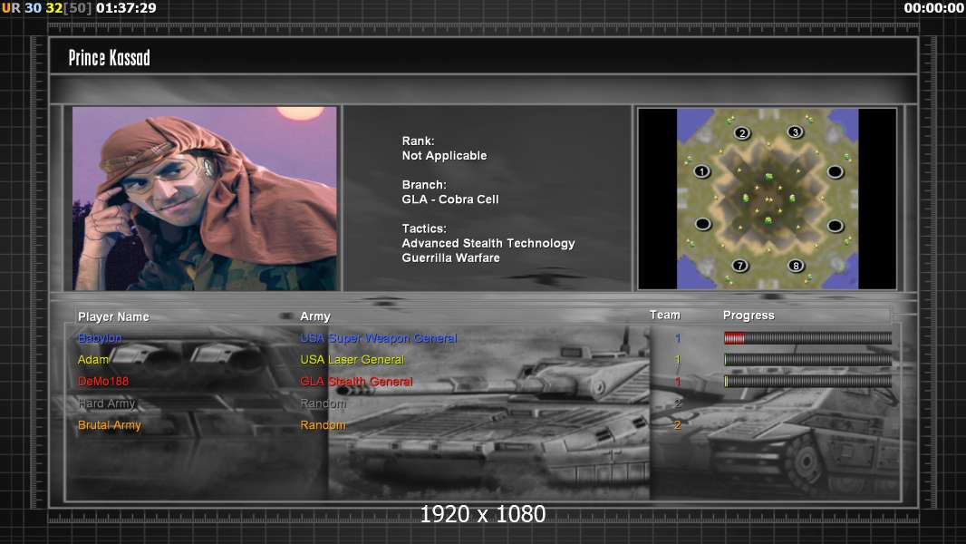This screenshot has height=544, width=966.
Task: Click team number 1 in DeMo188's row
Action: 678,382
